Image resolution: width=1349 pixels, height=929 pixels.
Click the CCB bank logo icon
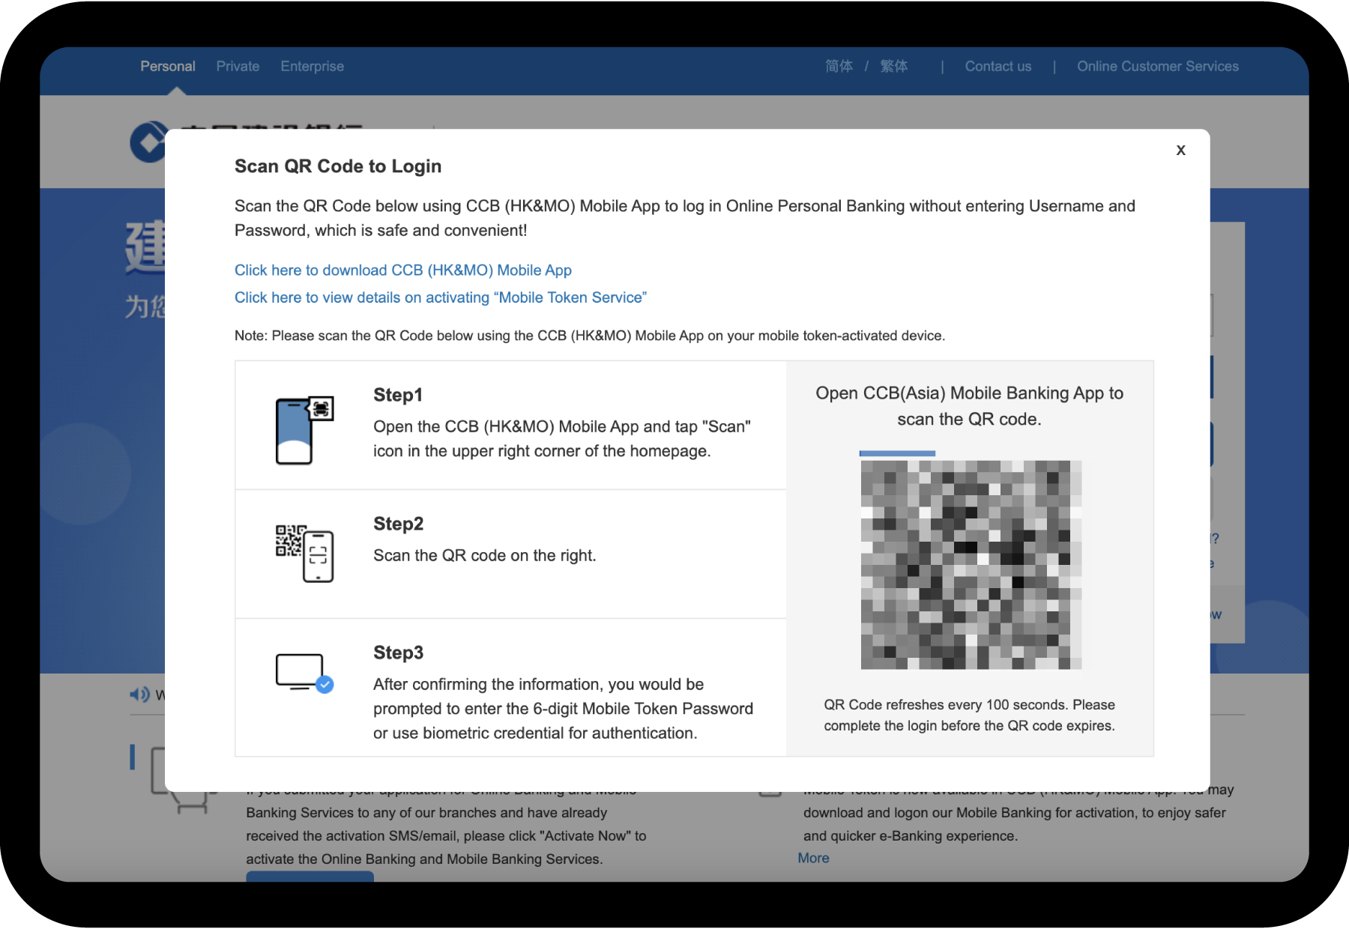point(148,142)
